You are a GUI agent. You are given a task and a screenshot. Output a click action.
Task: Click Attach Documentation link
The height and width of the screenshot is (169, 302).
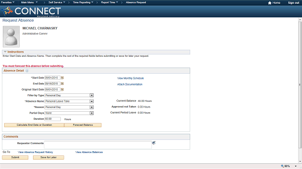[130, 84]
